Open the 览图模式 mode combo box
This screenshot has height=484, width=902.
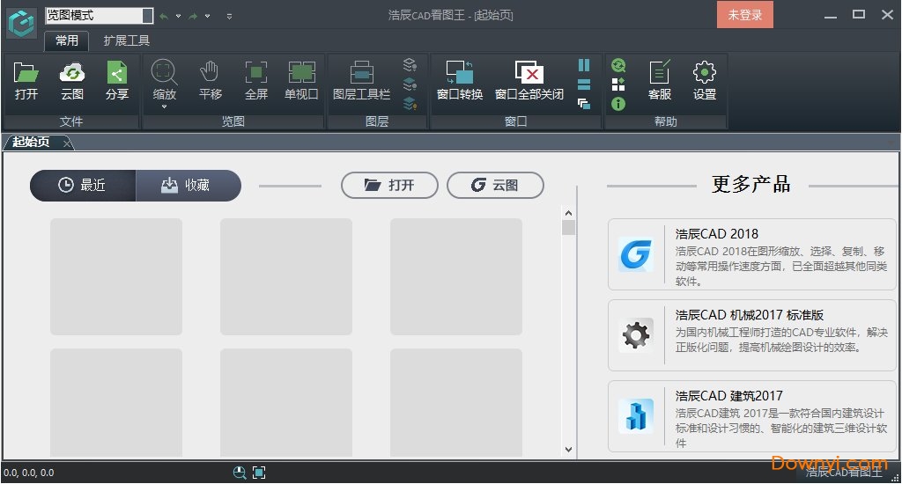pyautogui.click(x=146, y=16)
